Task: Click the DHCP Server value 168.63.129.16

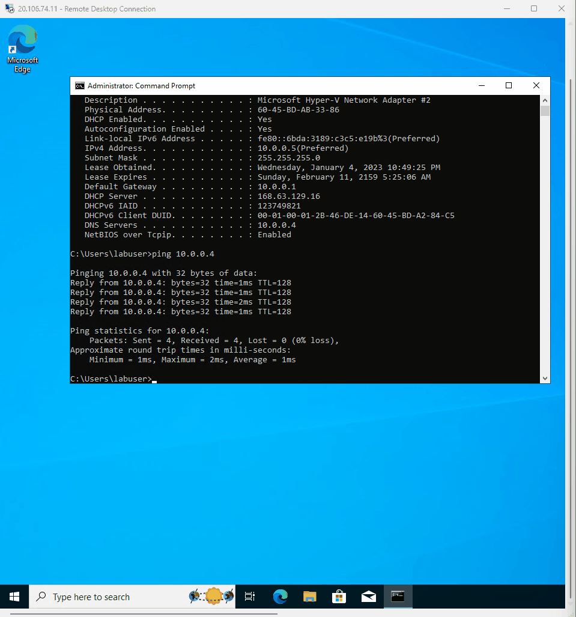Action: click(x=289, y=196)
